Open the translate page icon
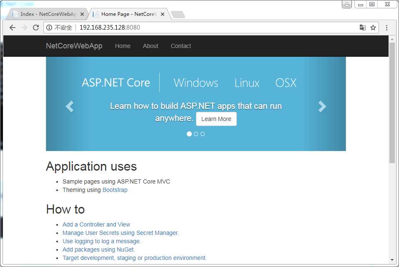This screenshot has width=399, height=267. click(363, 28)
